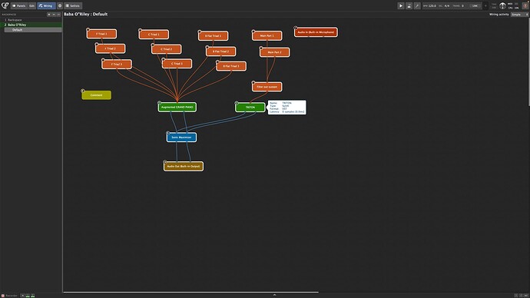This screenshot has height=298, width=530.
Task: Click the Gig Performer logo icon
Action: coord(5,5)
